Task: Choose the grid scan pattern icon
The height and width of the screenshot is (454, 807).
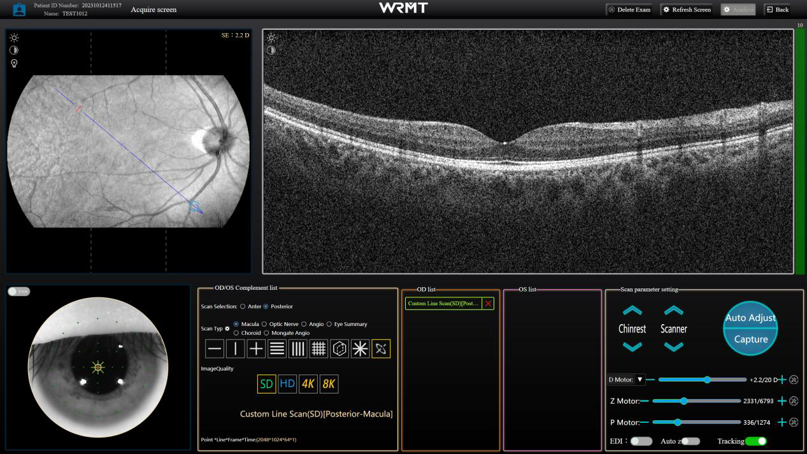Action: (x=318, y=348)
